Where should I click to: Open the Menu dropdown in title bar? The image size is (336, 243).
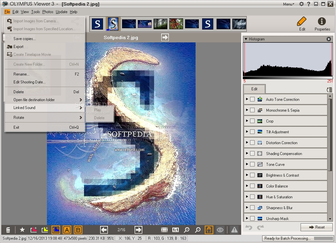(x=289, y=4)
